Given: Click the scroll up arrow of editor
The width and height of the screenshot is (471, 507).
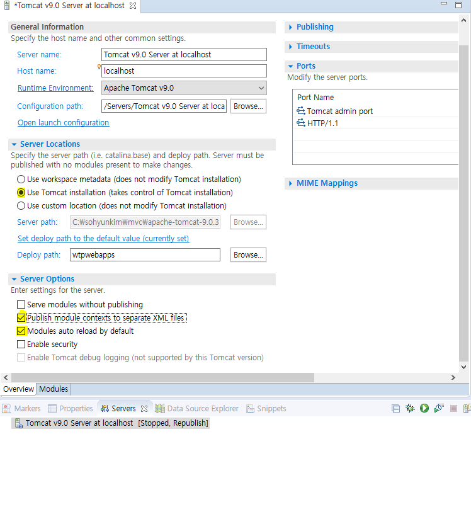Looking at the screenshot, I should click(x=463, y=20).
